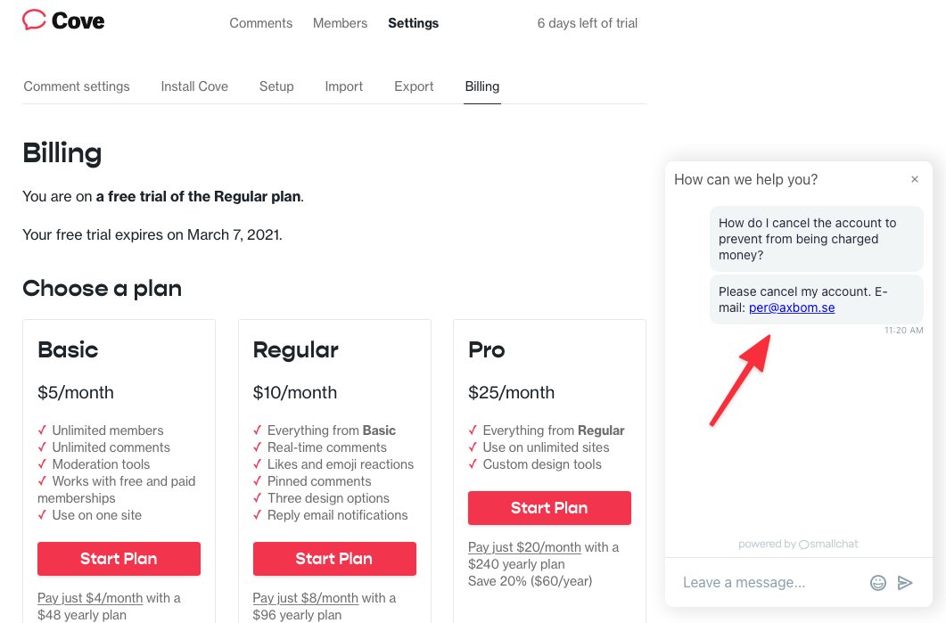Select the Settings navigation item
Image resolution: width=946 pixels, height=623 pixels.
[414, 23]
